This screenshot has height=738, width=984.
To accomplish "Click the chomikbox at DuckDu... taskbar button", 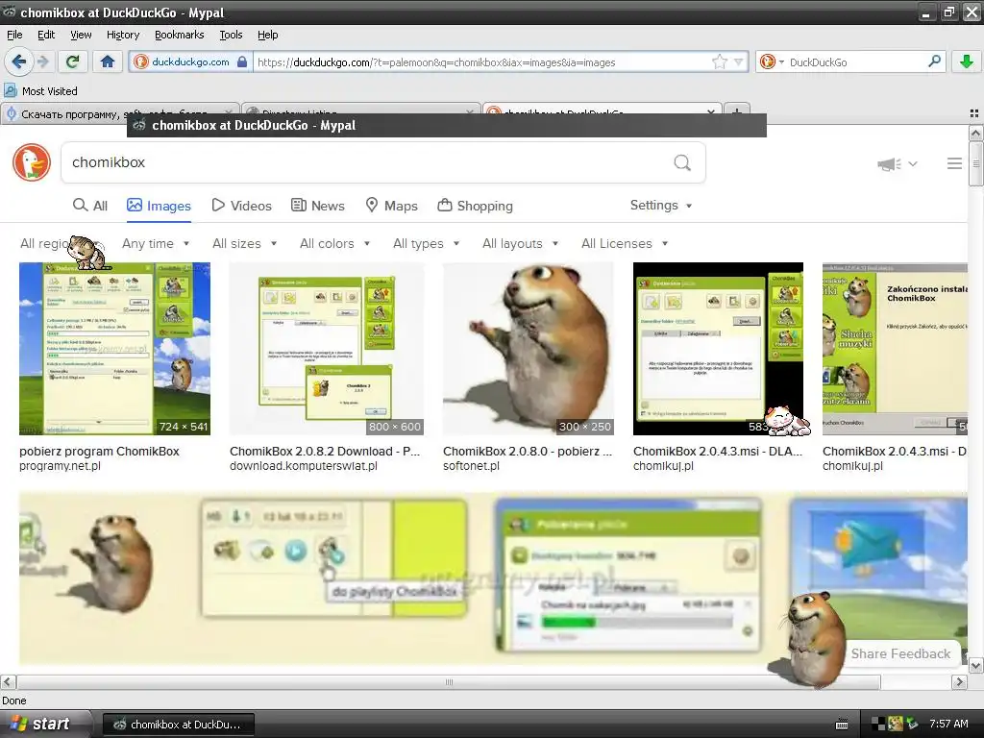I will click(179, 725).
